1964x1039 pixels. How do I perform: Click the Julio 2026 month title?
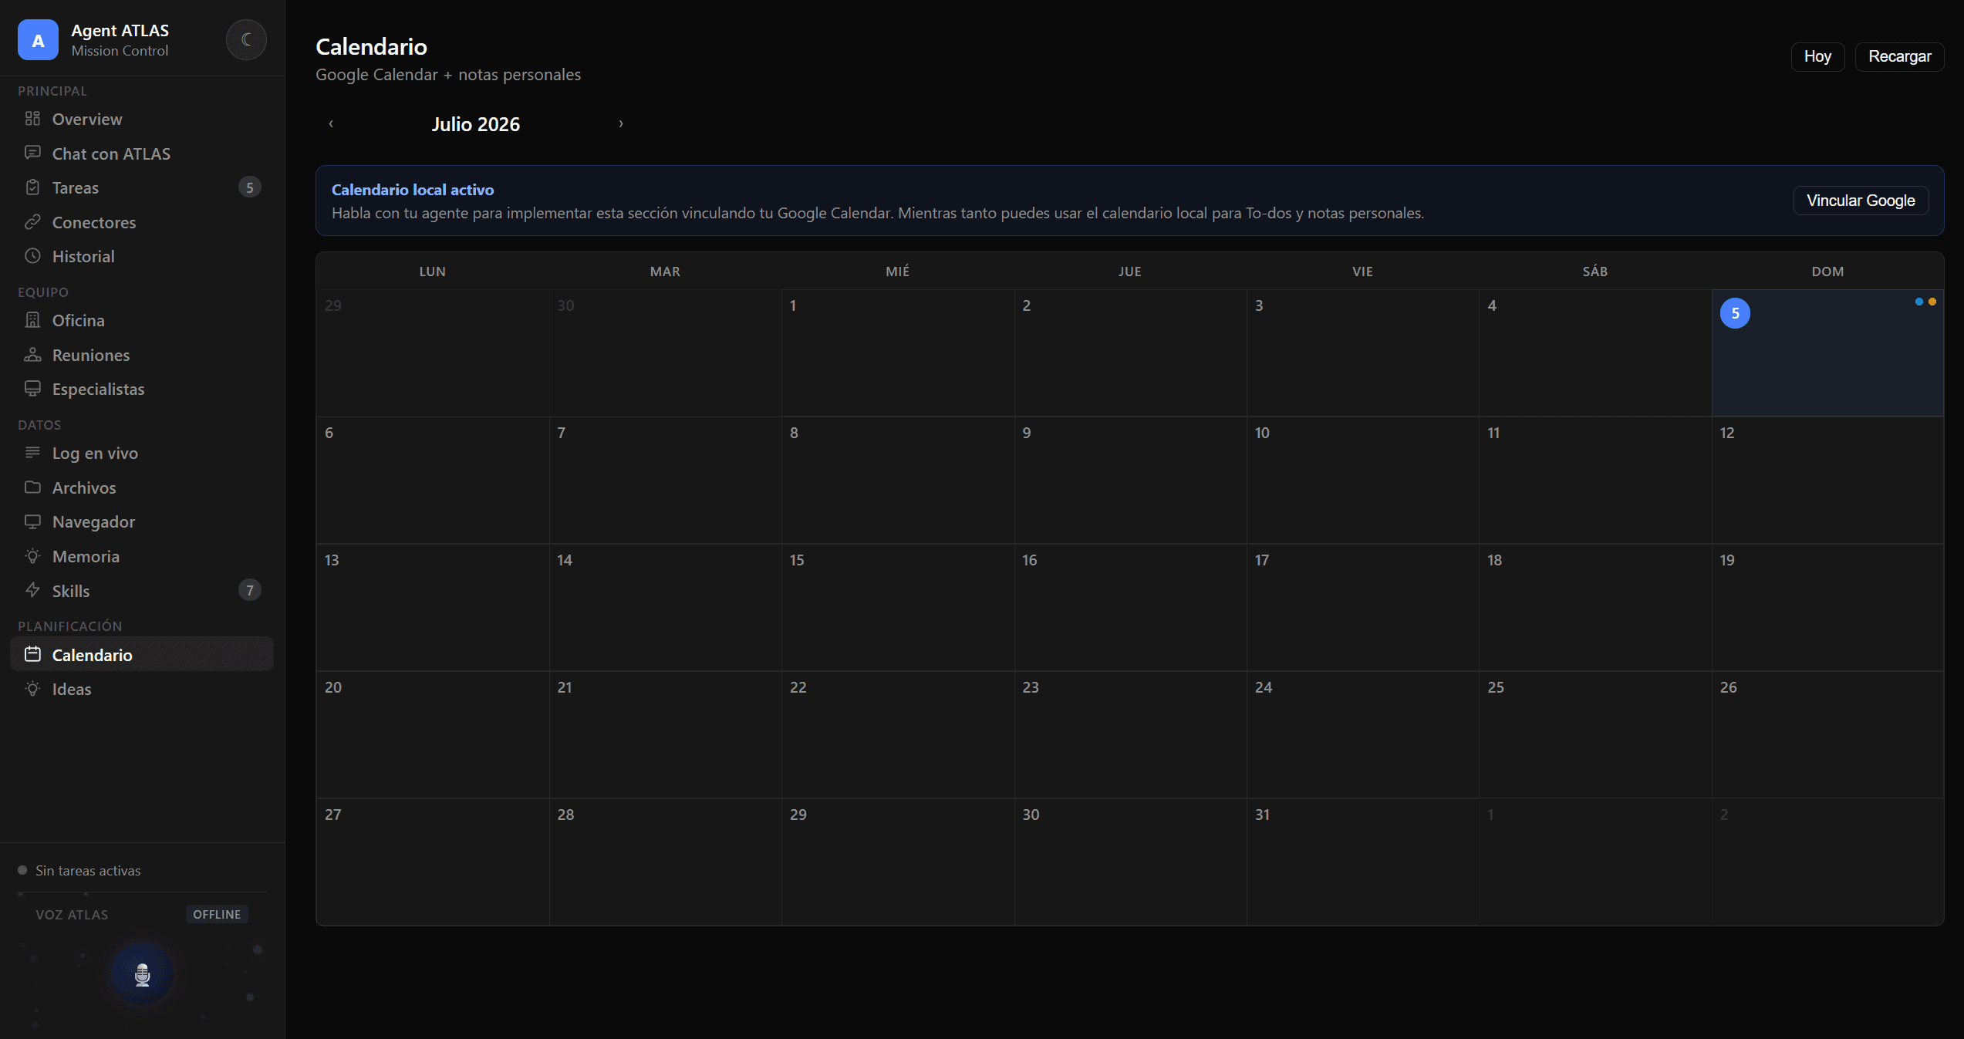coord(475,124)
